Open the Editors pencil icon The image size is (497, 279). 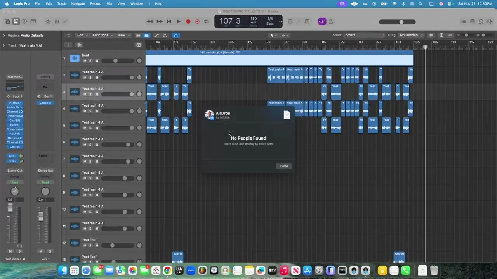65,21
